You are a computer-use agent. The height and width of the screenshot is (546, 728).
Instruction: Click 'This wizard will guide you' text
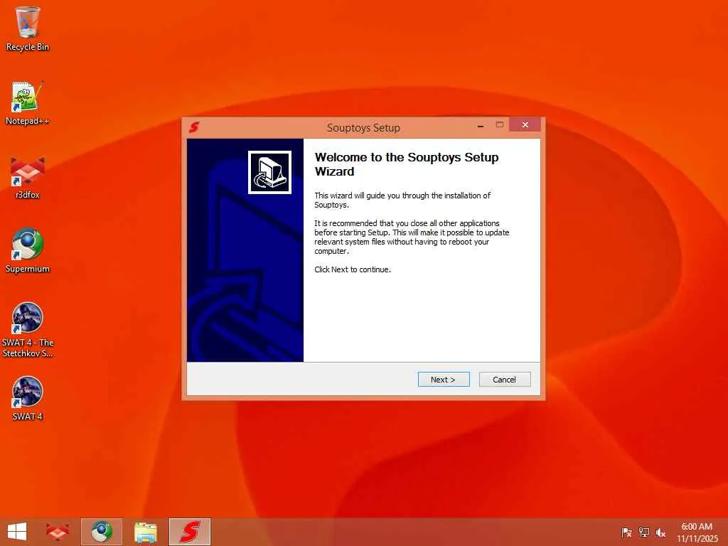[x=402, y=200]
